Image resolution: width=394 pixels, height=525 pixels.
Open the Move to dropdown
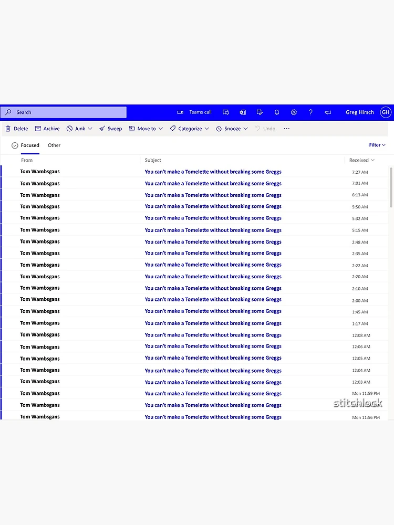pyautogui.click(x=146, y=129)
